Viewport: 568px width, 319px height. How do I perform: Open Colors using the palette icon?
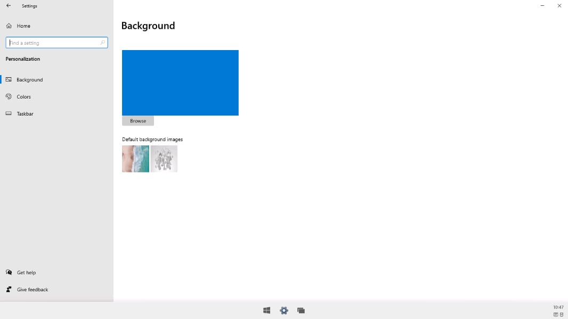pos(9,96)
